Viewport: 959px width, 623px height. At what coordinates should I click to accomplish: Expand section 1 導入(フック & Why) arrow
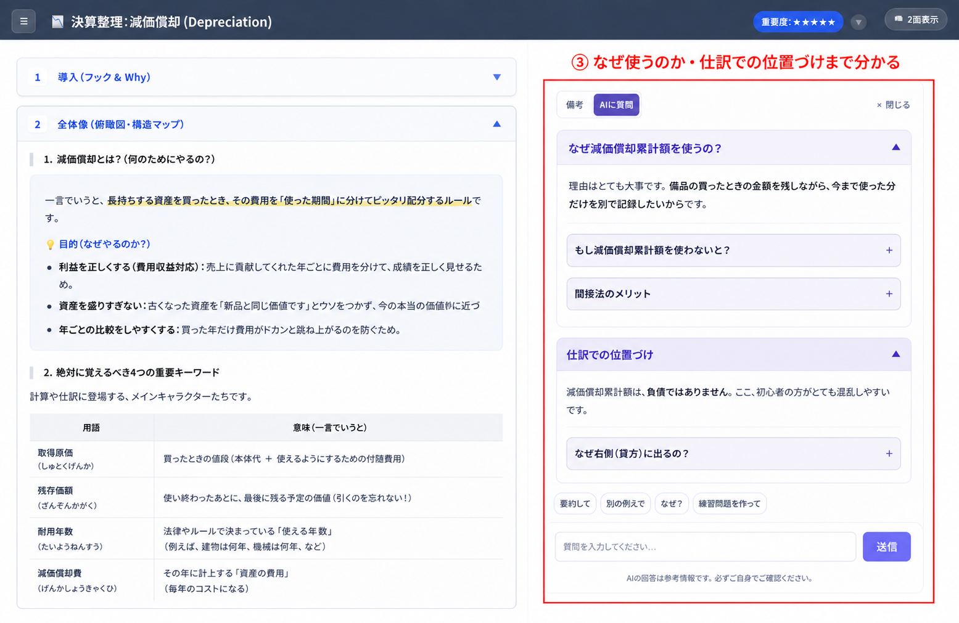pyautogui.click(x=496, y=77)
